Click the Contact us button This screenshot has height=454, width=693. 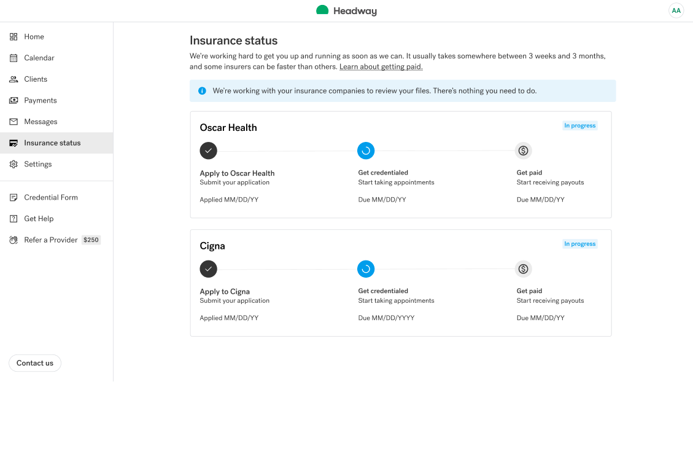click(x=35, y=363)
